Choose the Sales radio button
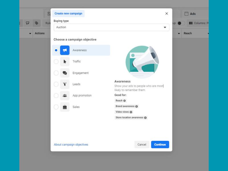This screenshot has height=171, width=228. pyautogui.click(x=56, y=107)
